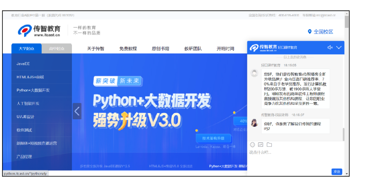Open the 免费教程 menu item
The width and height of the screenshot is (370, 192).
128,49
